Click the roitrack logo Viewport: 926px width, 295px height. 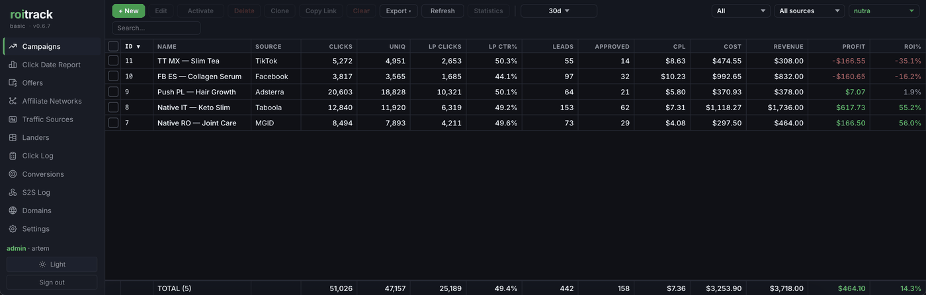(x=31, y=14)
